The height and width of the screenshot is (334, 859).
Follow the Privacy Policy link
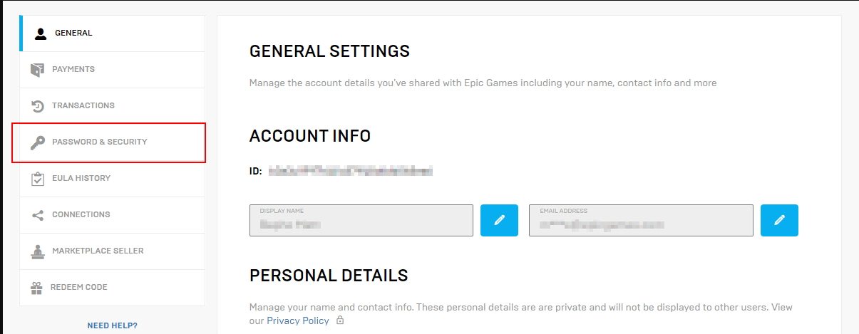tap(298, 320)
